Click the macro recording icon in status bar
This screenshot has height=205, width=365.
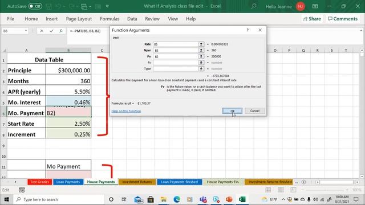pyautogui.click(x=22, y=190)
